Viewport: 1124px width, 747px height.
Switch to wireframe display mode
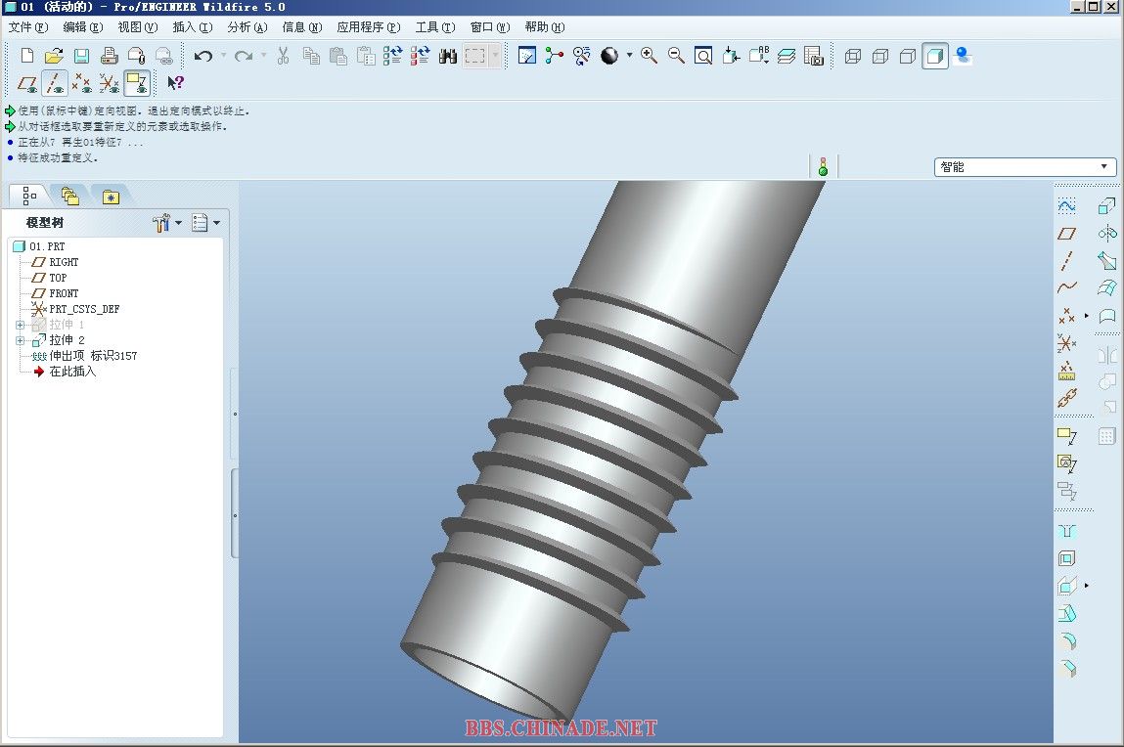[x=853, y=56]
